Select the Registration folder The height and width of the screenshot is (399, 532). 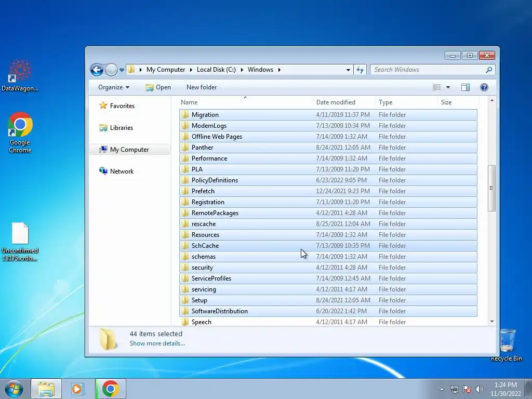(328, 202)
